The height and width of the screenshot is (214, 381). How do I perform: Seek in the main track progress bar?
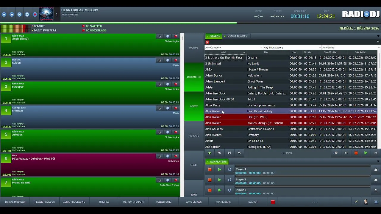pyautogui.click(x=190, y=23)
